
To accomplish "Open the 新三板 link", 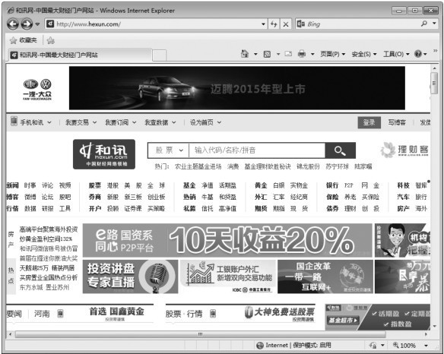I will (133, 197).
